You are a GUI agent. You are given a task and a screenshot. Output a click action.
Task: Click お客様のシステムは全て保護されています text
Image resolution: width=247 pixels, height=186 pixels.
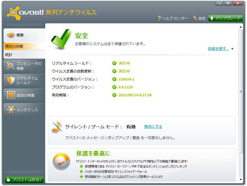tap(110, 44)
